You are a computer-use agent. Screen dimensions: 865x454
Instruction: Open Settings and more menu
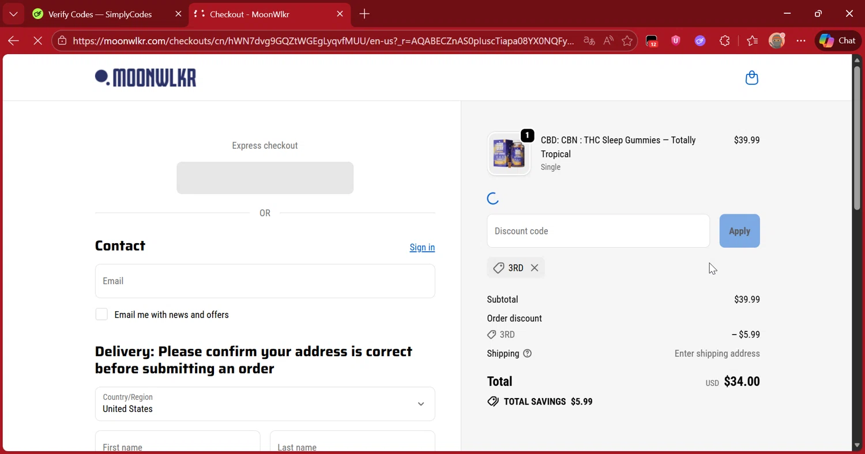(x=801, y=40)
